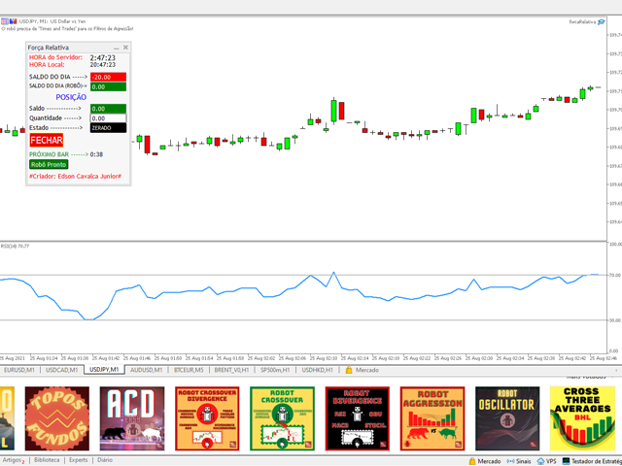
Task: Switch to SP500m,H1 chart tab
Action: [x=275, y=370]
